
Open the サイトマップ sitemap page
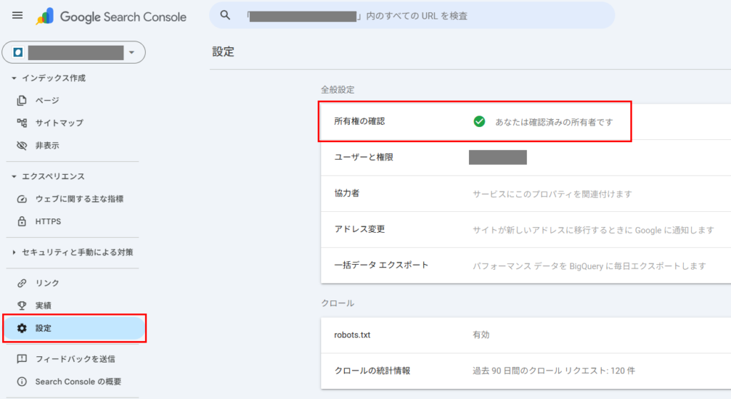tap(59, 123)
